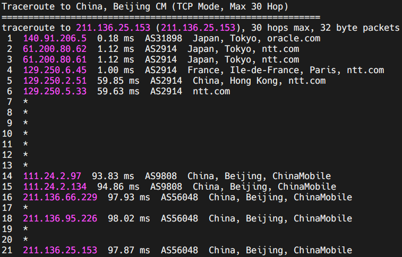Click the asterisk on hop 13
The width and height of the screenshot is (402, 257).
[25, 165]
